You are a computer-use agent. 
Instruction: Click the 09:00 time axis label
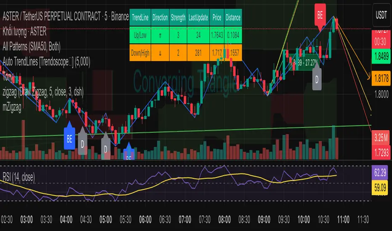click(x=264, y=220)
